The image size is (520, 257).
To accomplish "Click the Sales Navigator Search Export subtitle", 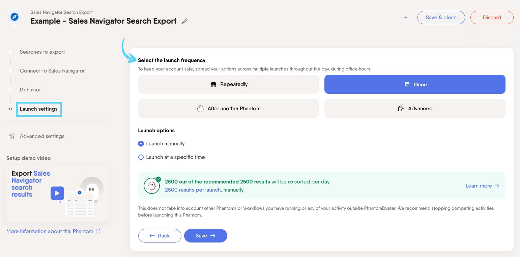I will coord(62,12).
